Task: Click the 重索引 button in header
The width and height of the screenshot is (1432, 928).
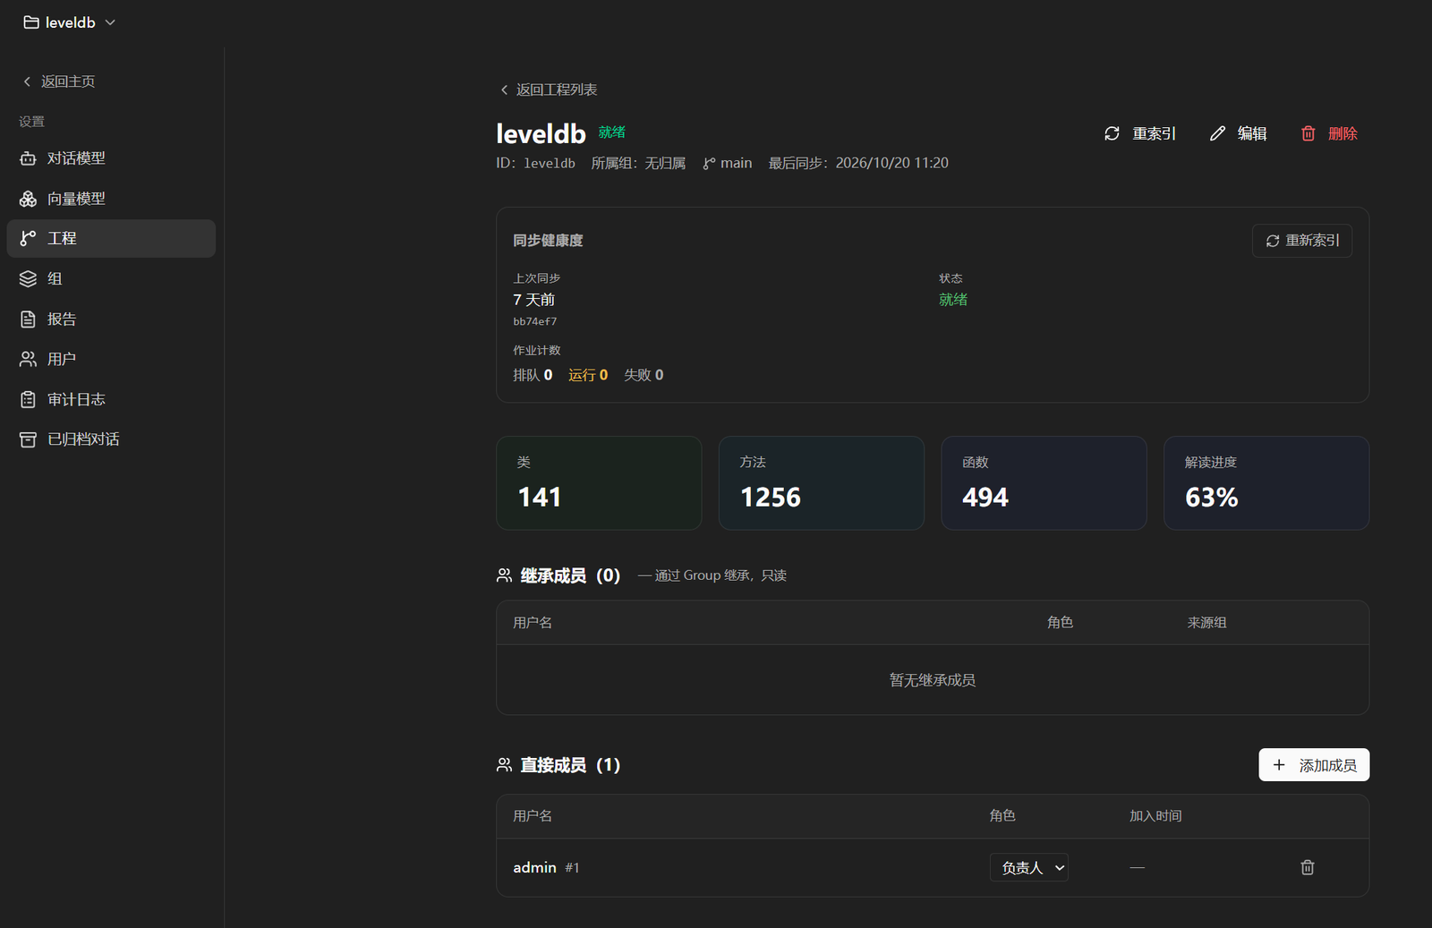Action: (x=1140, y=133)
